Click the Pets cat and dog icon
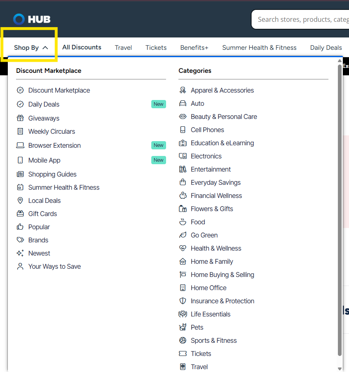The image size is (349, 372). coord(183,327)
